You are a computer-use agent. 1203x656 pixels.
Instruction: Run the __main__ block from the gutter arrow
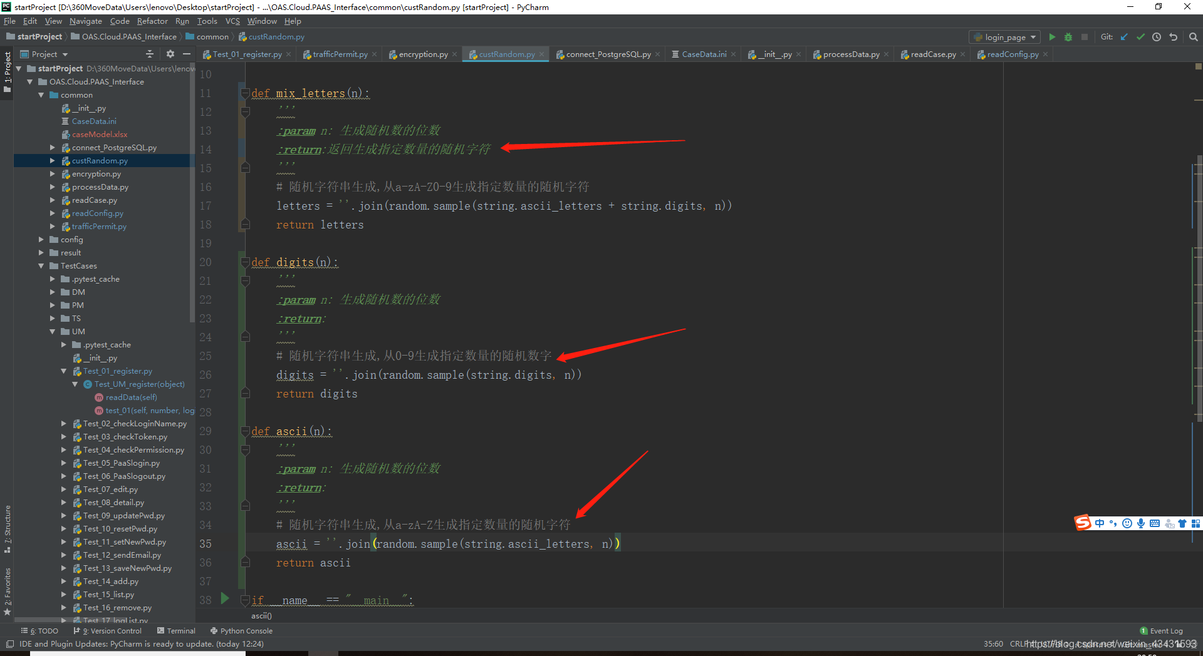(225, 598)
